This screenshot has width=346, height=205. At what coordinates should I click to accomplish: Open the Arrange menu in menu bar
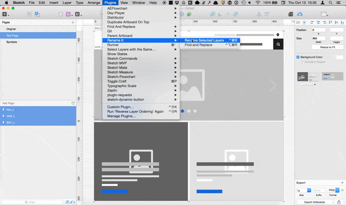pyautogui.click(x=94, y=3)
